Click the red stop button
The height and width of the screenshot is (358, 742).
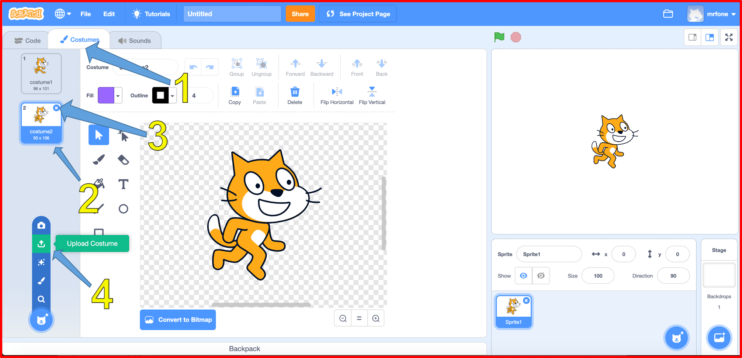516,37
